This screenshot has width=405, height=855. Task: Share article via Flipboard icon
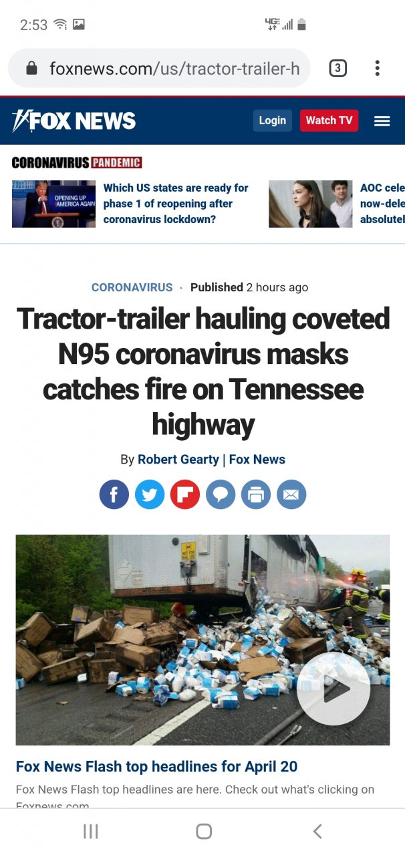click(185, 495)
